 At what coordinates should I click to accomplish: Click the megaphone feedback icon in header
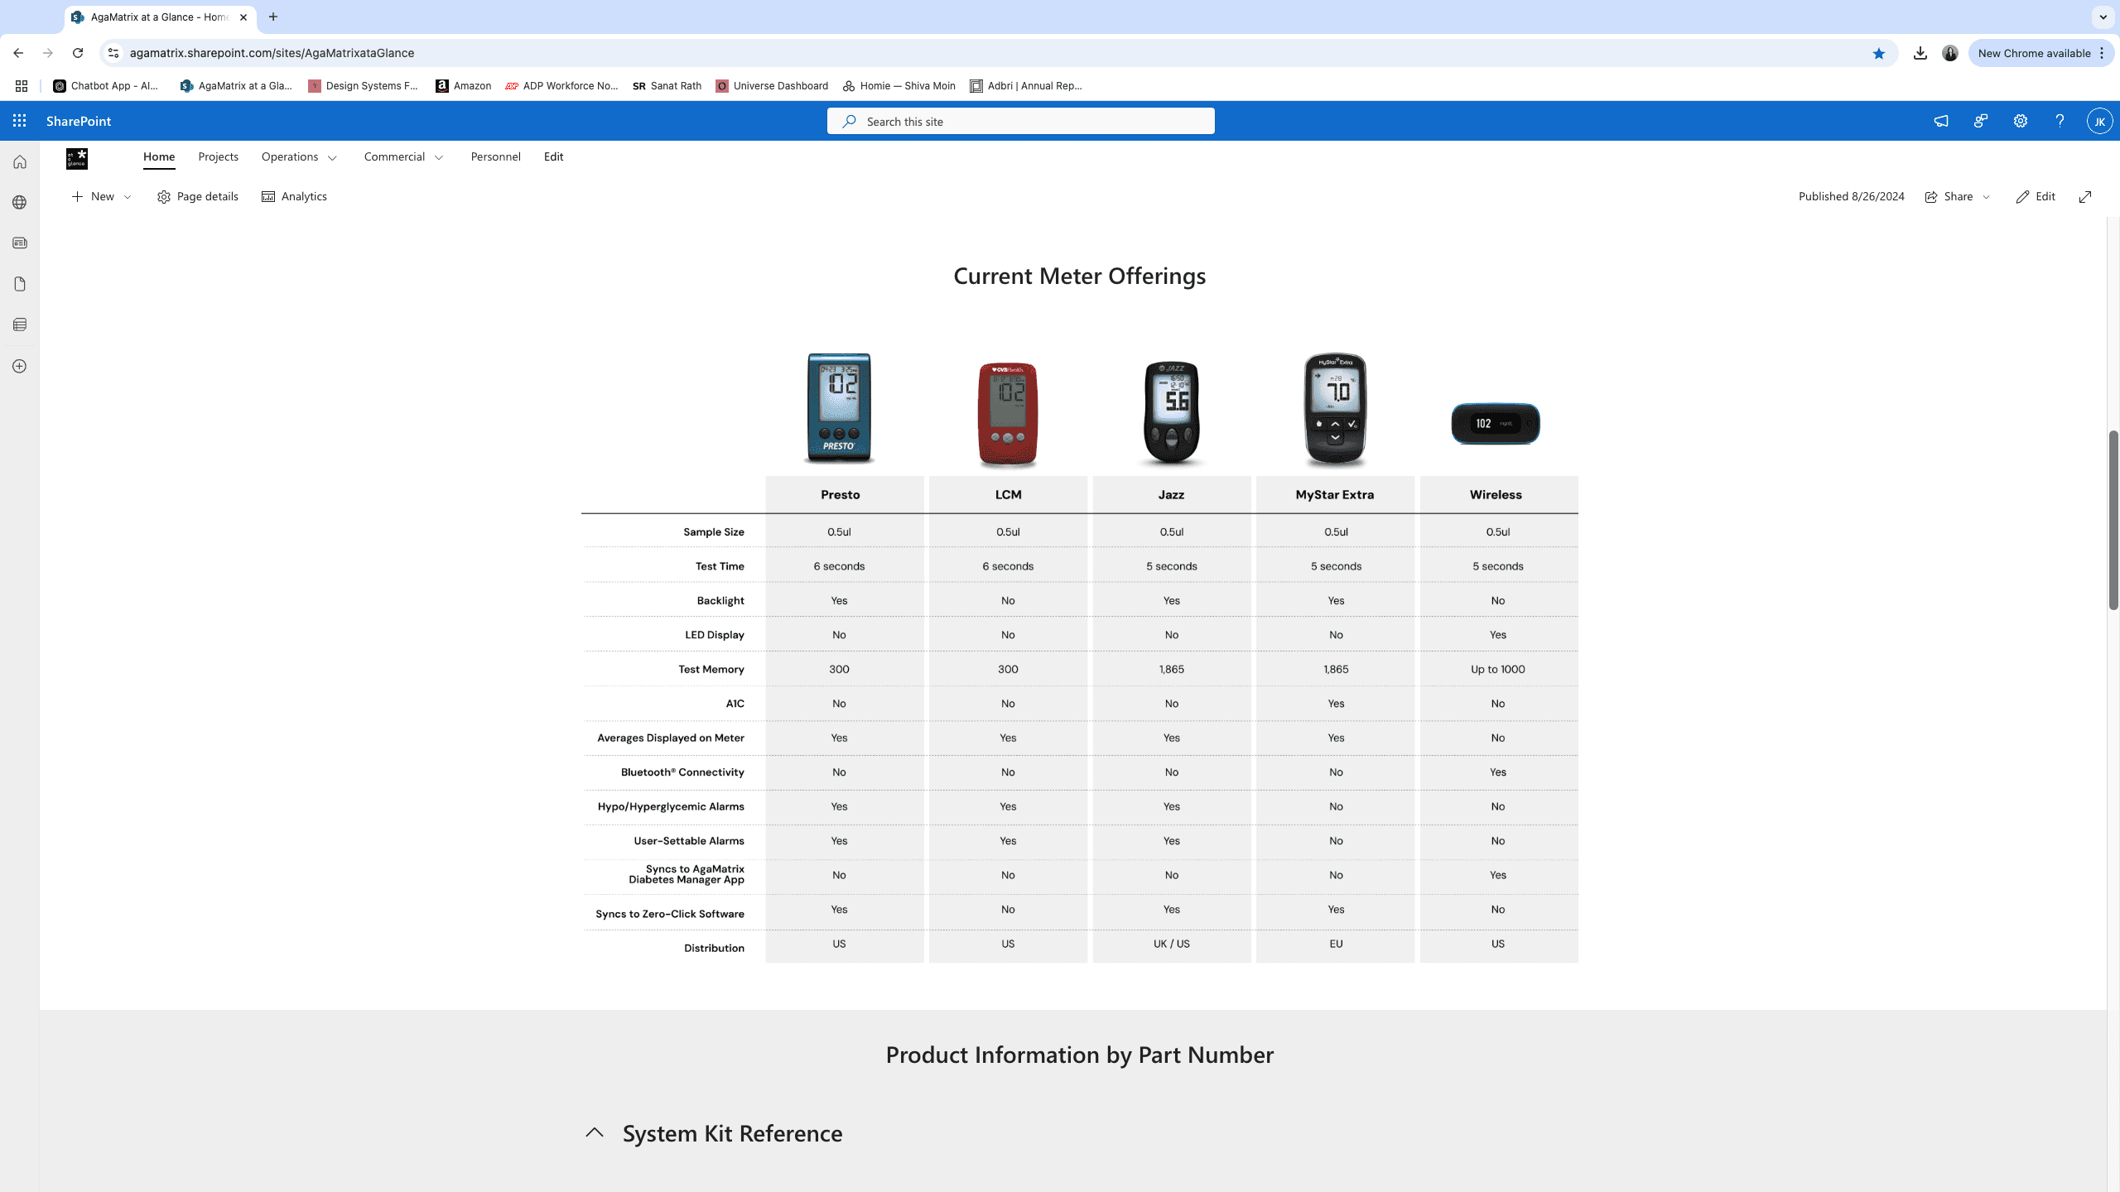[x=1940, y=121]
